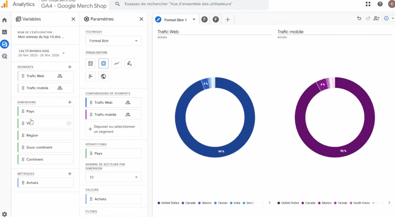The width and height of the screenshot is (395, 217).
Task: Click the undo arrow in toolbar
Action: pyautogui.click(x=359, y=18)
